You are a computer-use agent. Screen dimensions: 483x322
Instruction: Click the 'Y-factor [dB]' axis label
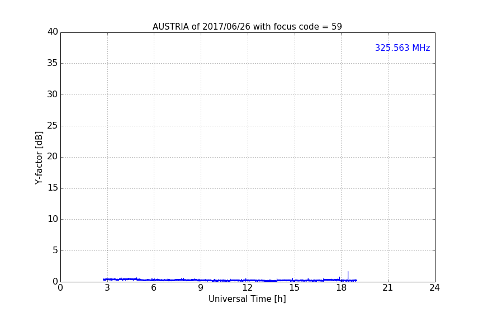[39, 158]
